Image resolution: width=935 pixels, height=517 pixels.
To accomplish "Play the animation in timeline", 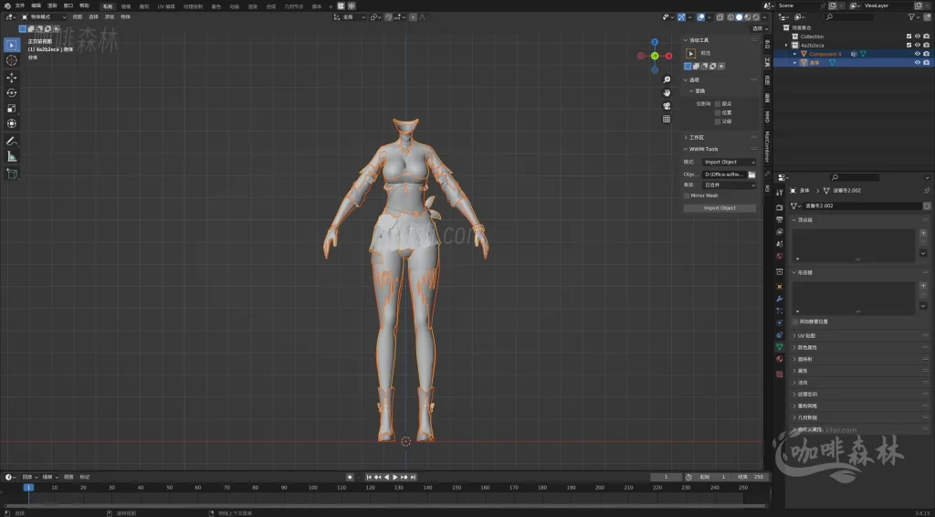I will point(394,477).
